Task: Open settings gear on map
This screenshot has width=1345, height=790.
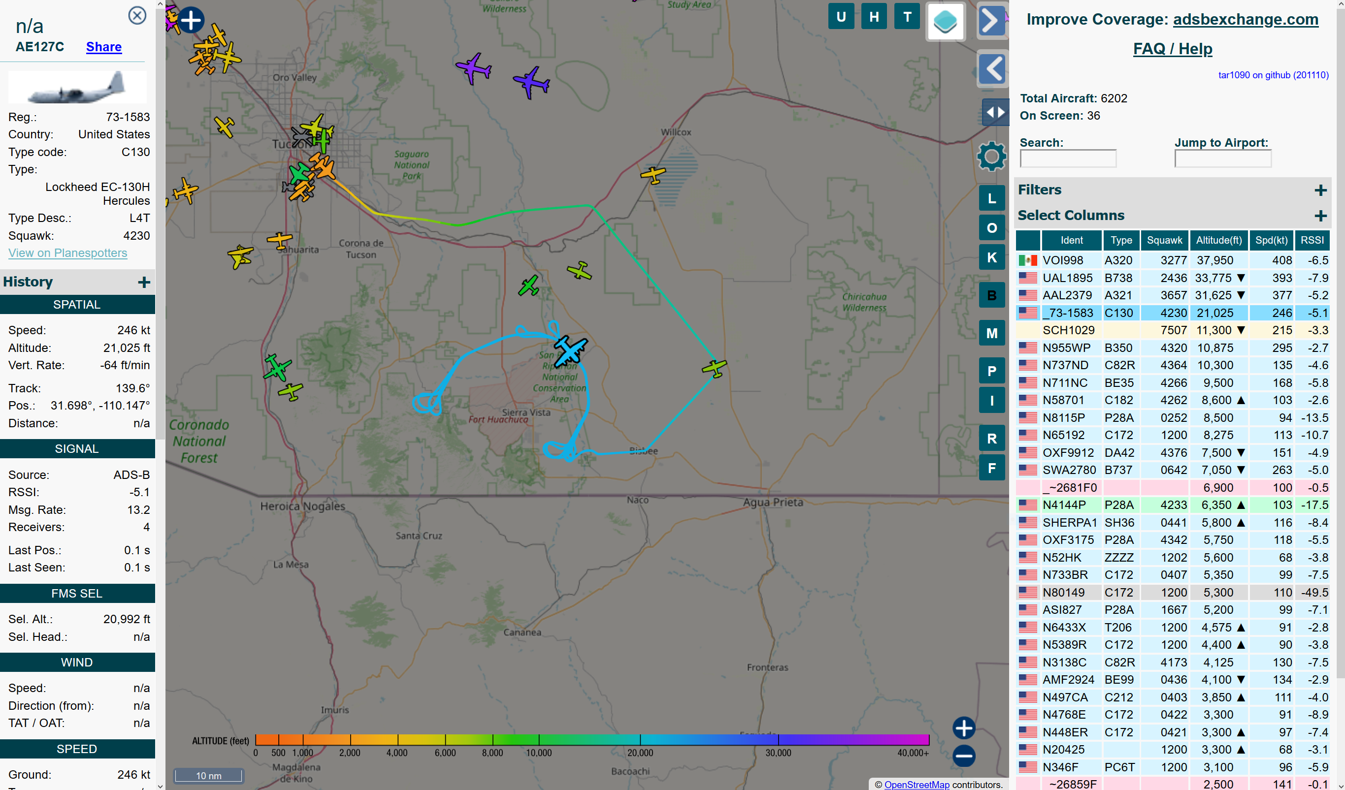Action: (x=991, y=157)
